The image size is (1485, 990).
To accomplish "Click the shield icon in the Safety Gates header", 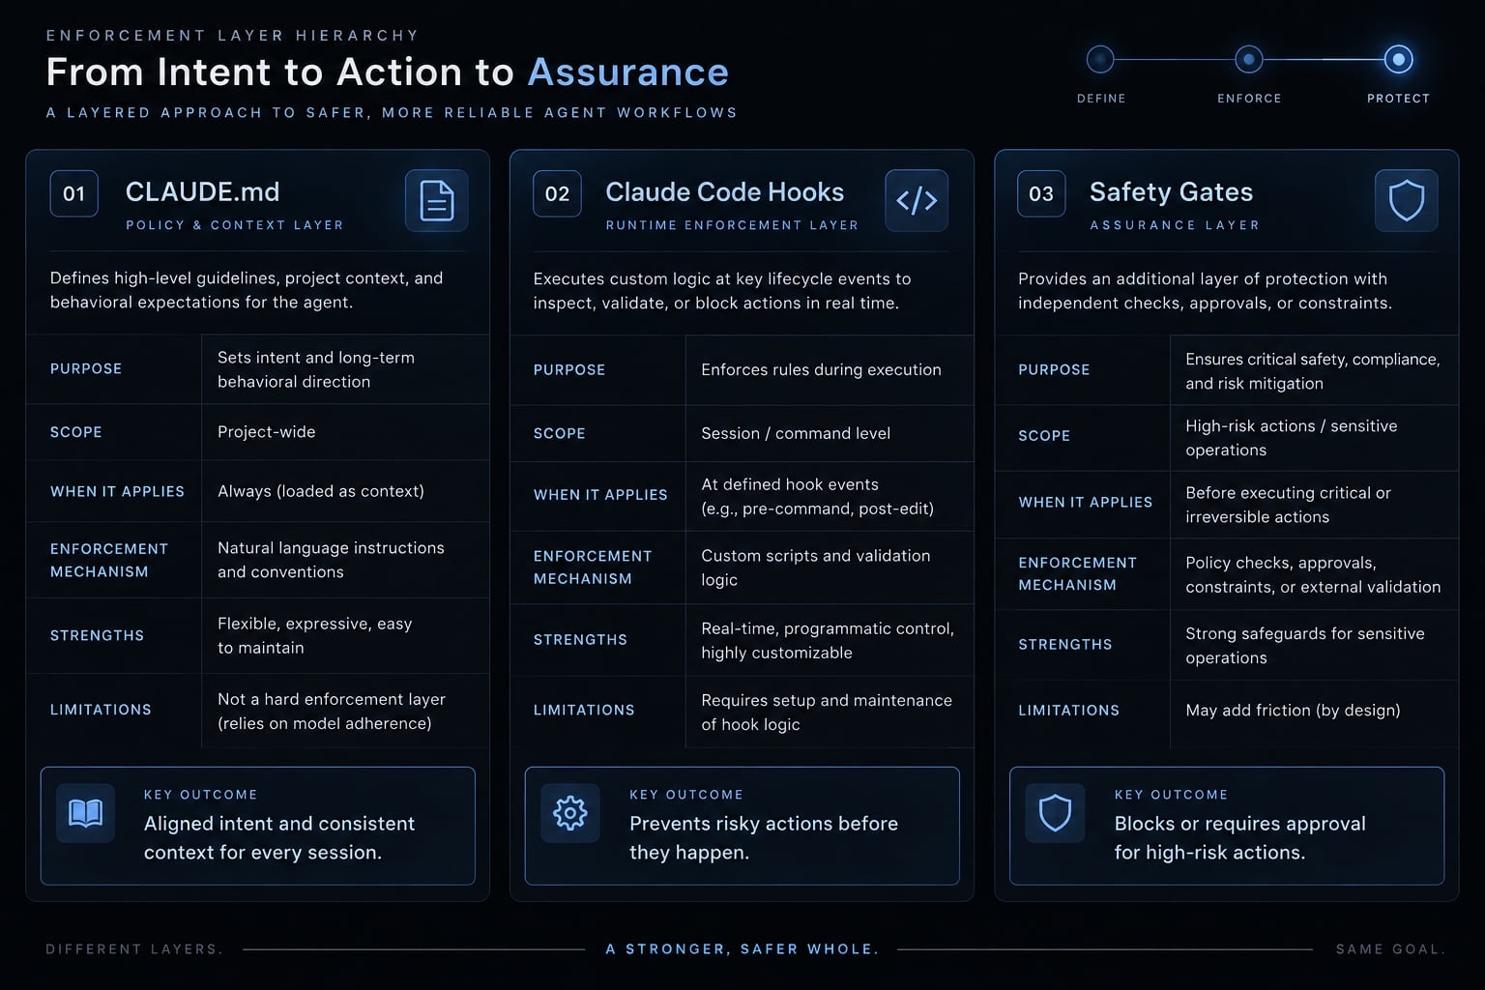I will tap(1407, 201).
